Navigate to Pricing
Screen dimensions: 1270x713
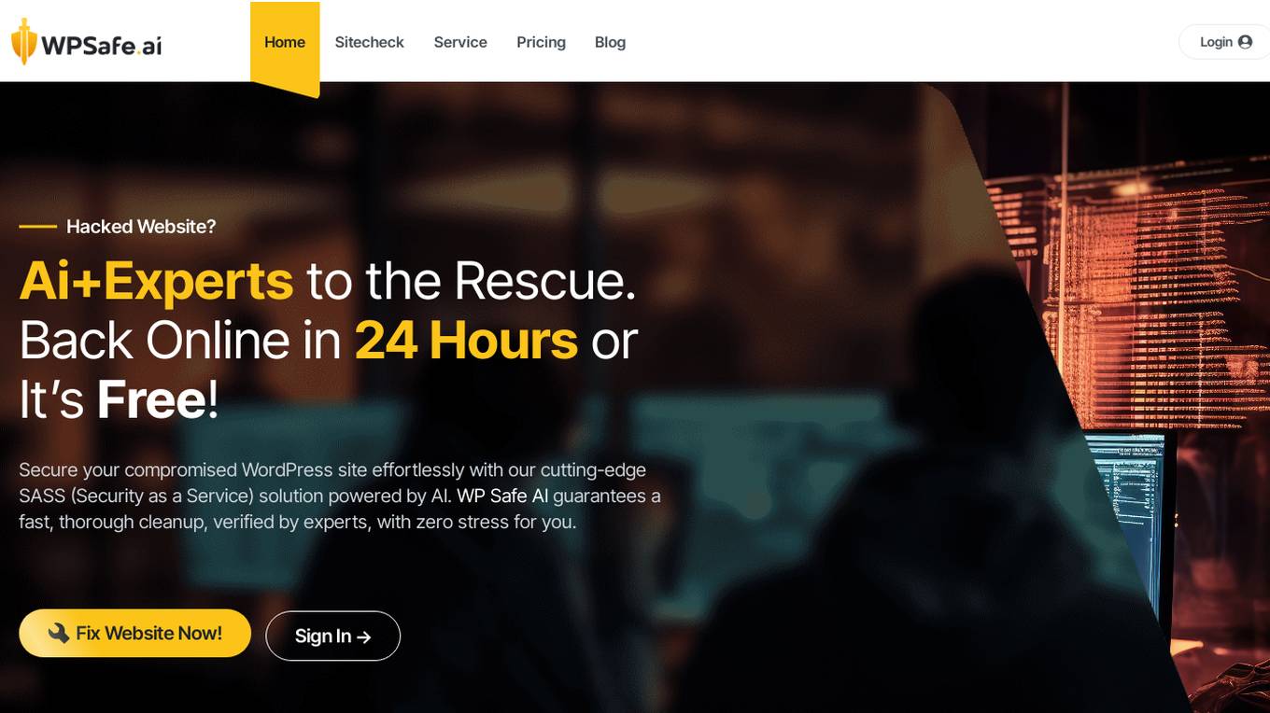coord(541,42)
